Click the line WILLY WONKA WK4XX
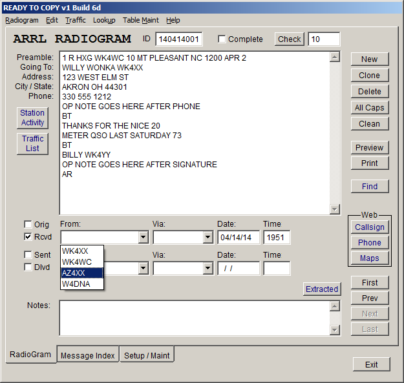Viewport: 404px width, 383px height. tap(102, 68)
